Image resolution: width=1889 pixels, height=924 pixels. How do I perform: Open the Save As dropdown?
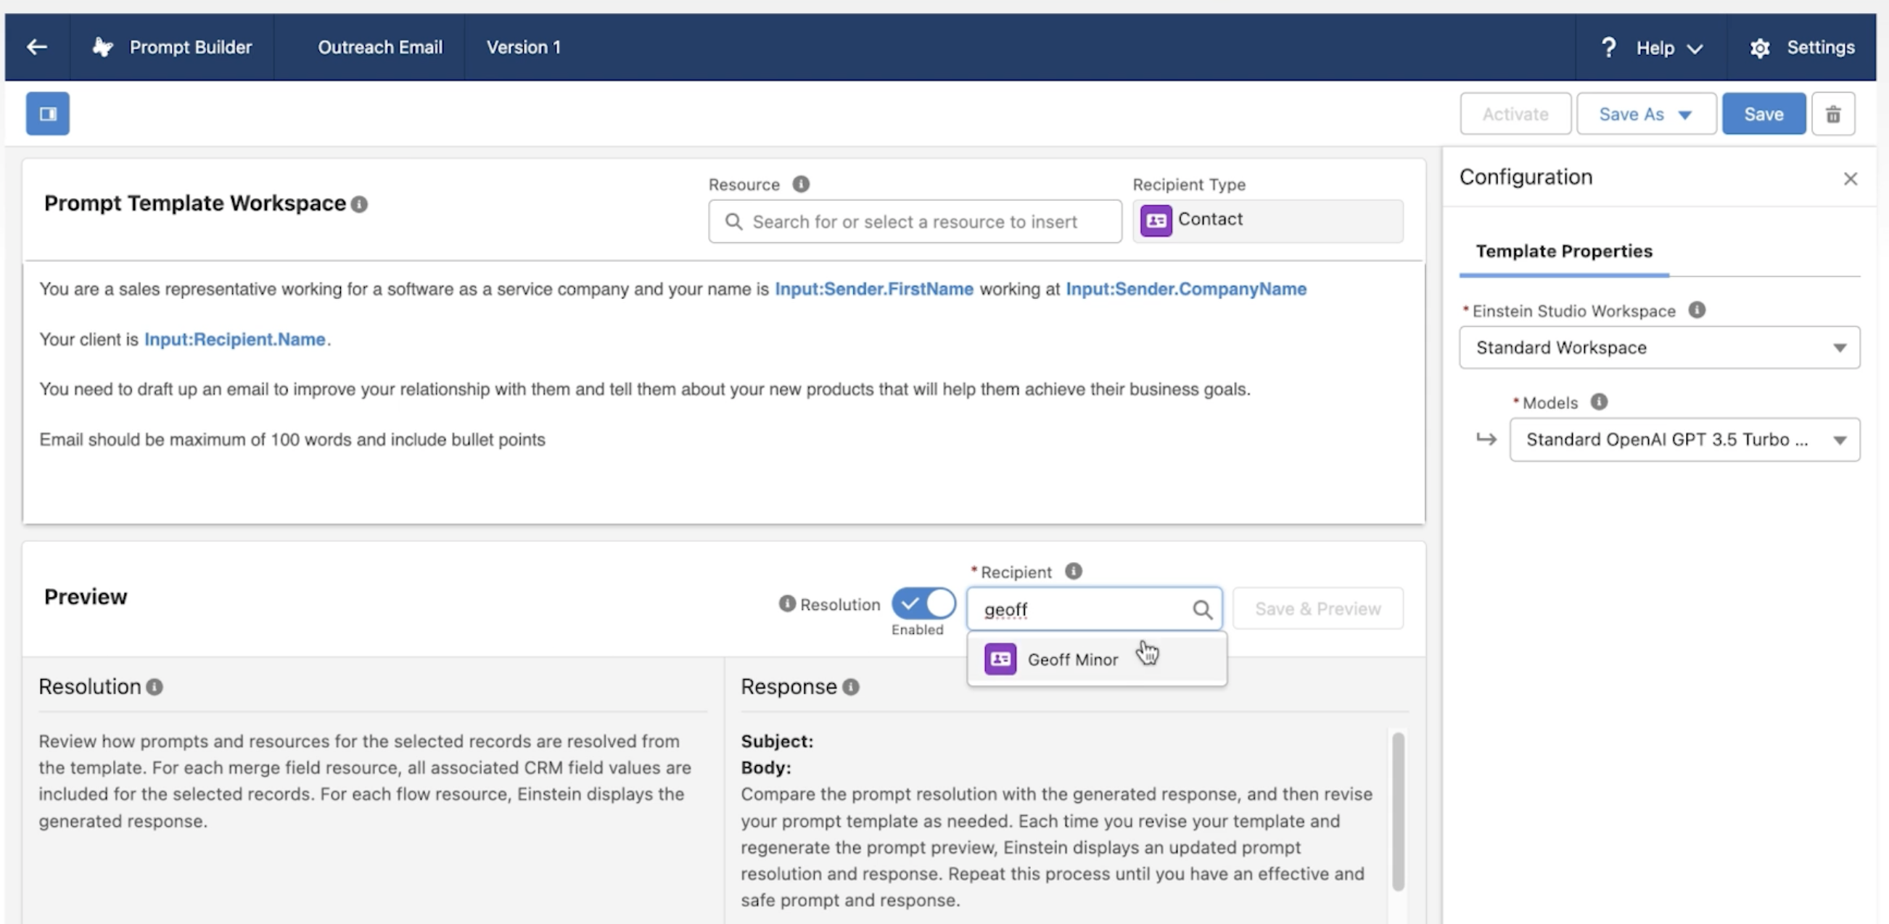tap(1645, 115)
